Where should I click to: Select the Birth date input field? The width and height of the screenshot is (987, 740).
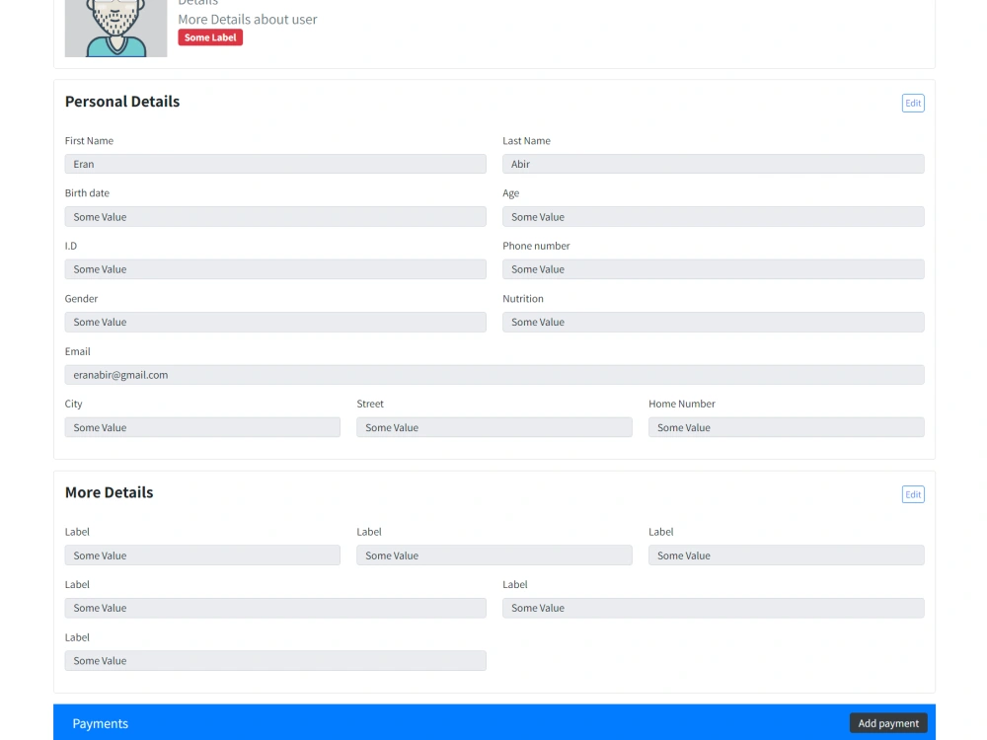[275, 217]
